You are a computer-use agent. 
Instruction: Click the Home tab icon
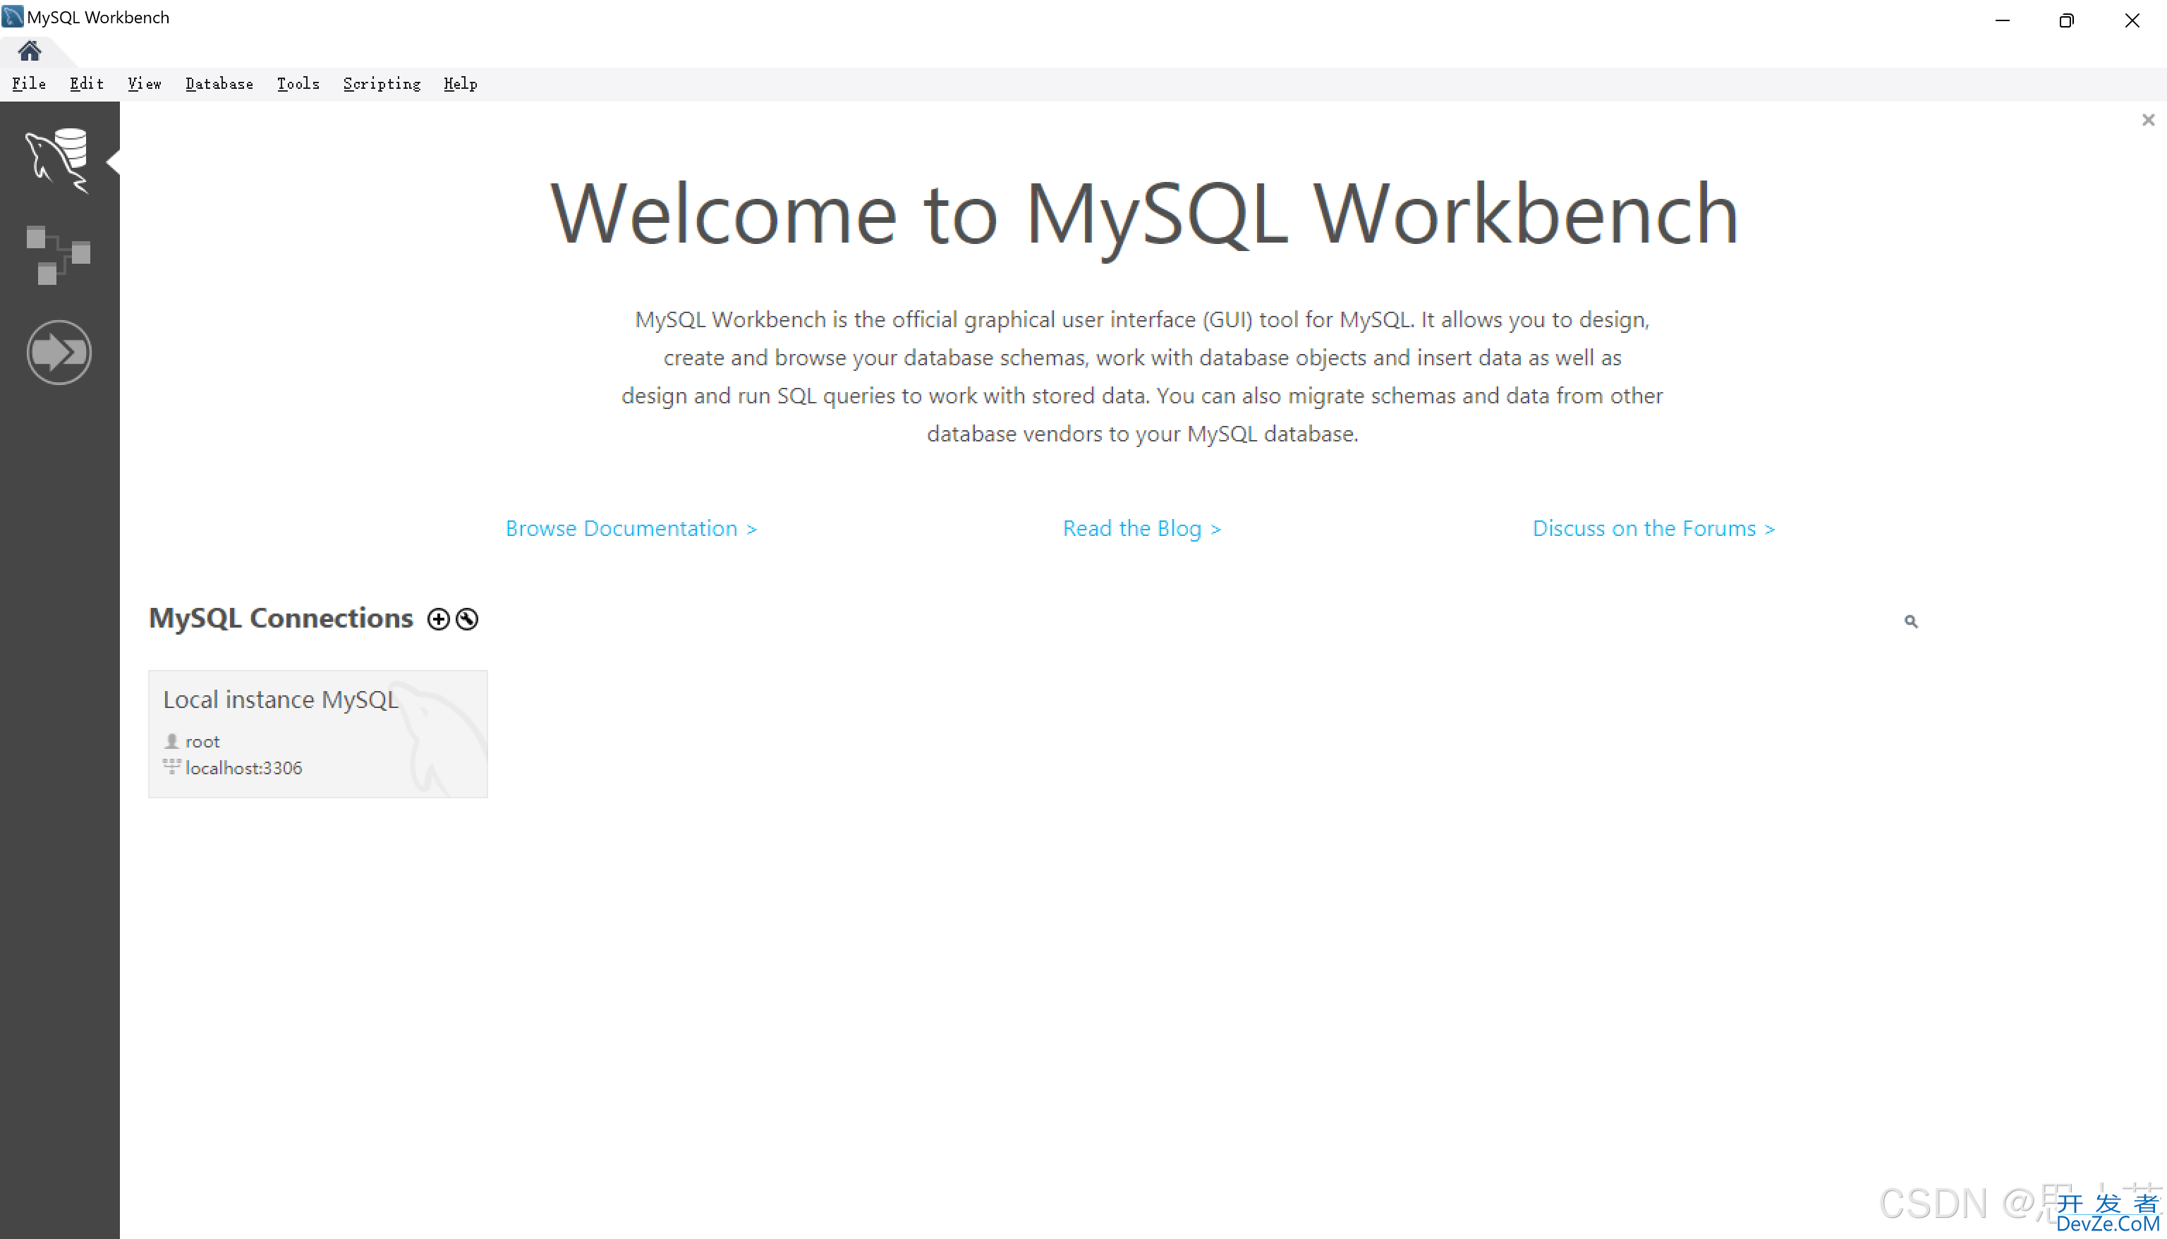coord(30,51)
